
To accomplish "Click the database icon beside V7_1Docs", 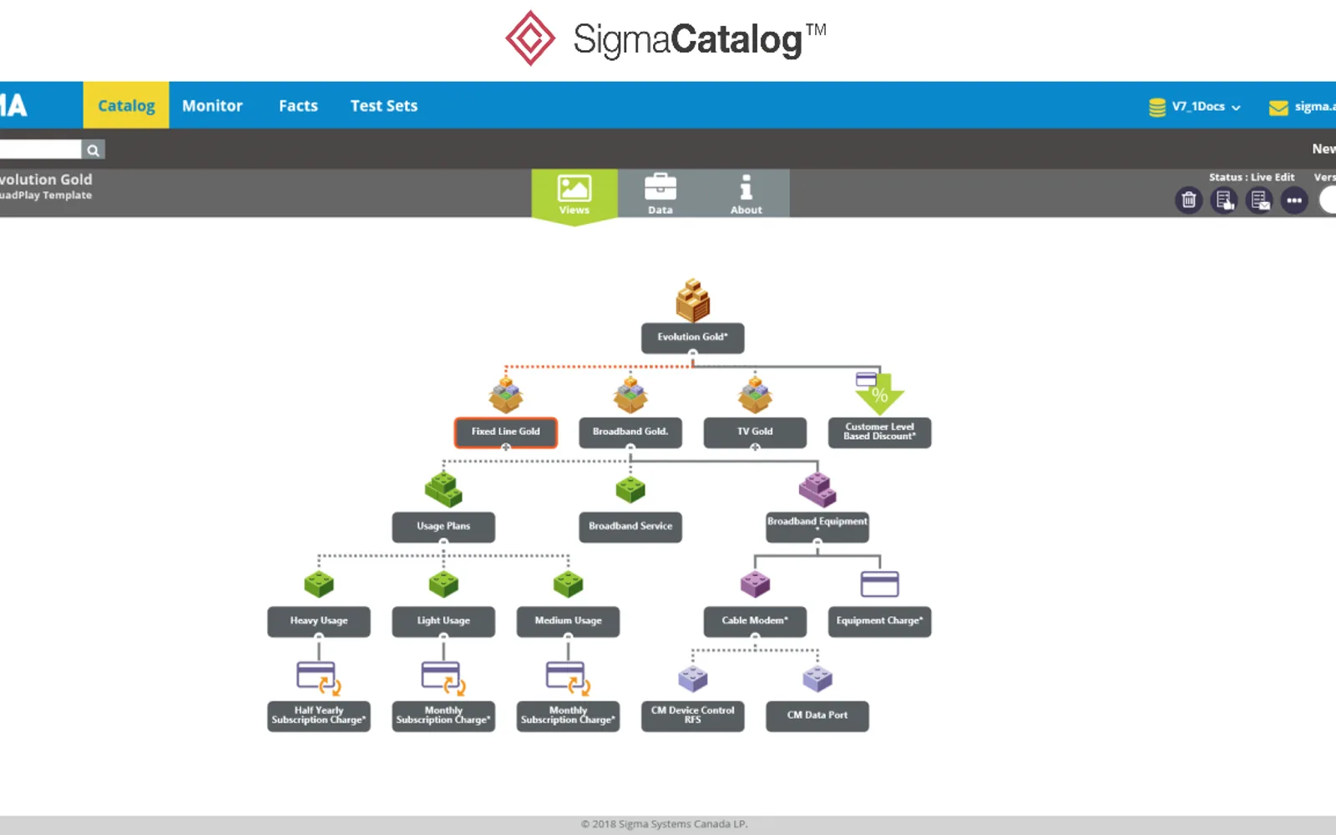I will tap(1157, 107).
